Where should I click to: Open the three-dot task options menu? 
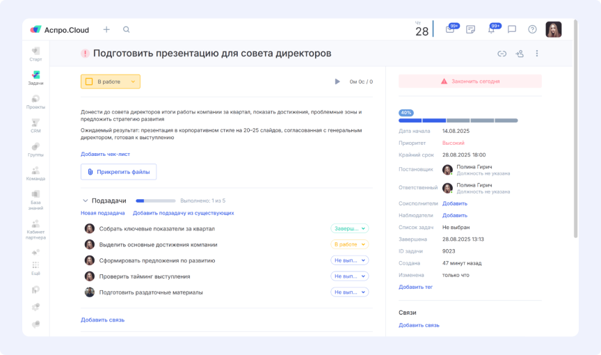pyautogui.click(x=536, y=54)
